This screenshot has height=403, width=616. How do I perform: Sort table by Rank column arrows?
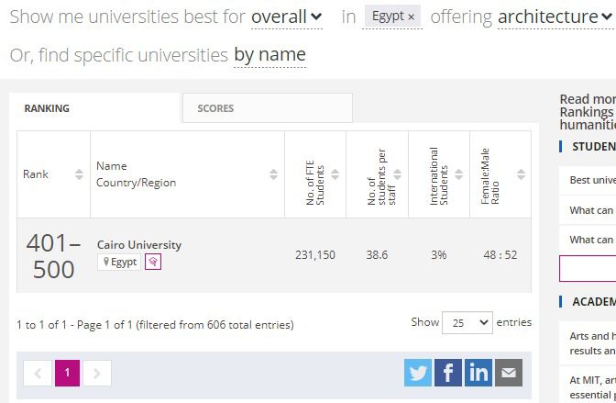[79, 174]
